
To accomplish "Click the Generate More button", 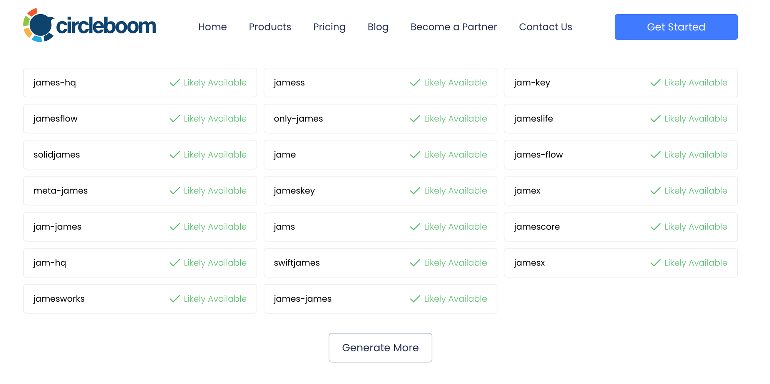I will [x=380, y=347].
